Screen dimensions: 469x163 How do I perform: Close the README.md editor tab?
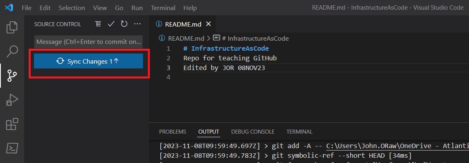(x=208, y=24)
